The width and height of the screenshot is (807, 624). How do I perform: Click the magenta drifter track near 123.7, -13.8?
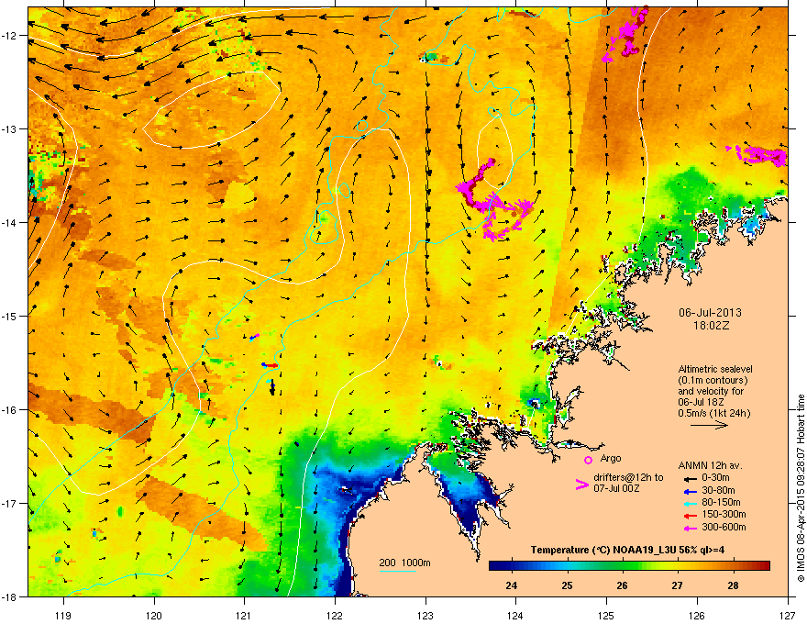(494, 204)
